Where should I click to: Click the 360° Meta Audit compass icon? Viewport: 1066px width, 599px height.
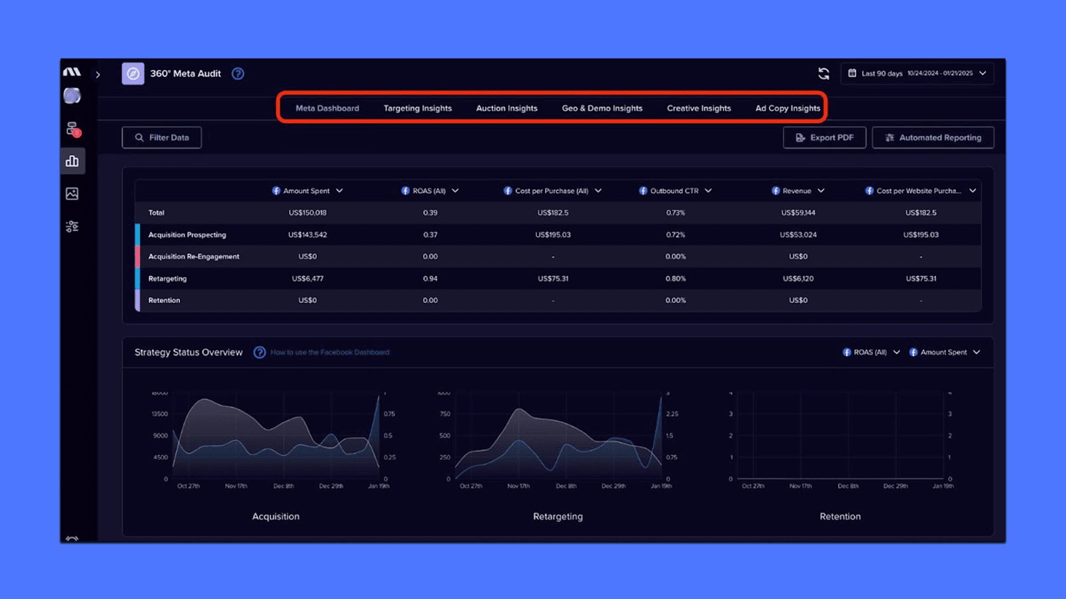pos(133,74)
